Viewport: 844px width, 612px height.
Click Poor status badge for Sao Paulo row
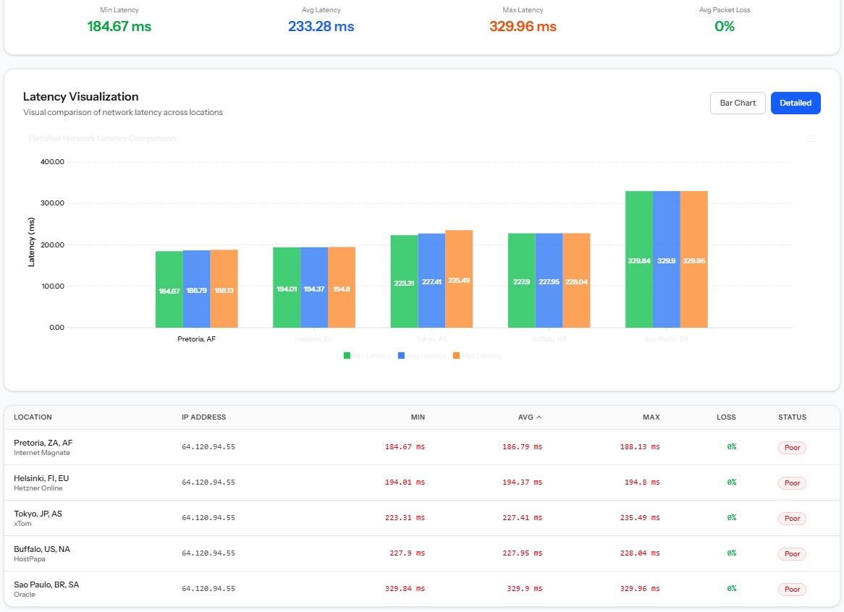[793, 590]
